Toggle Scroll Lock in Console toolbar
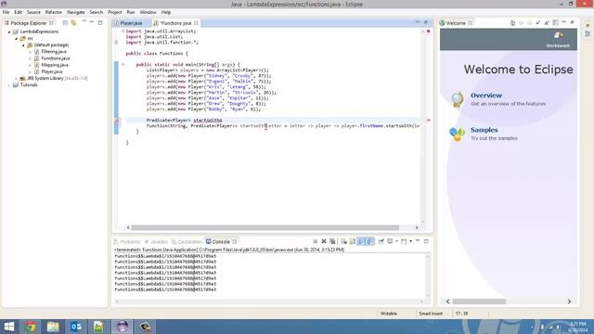This screenshot has width=594, height=334. (353, 241)
